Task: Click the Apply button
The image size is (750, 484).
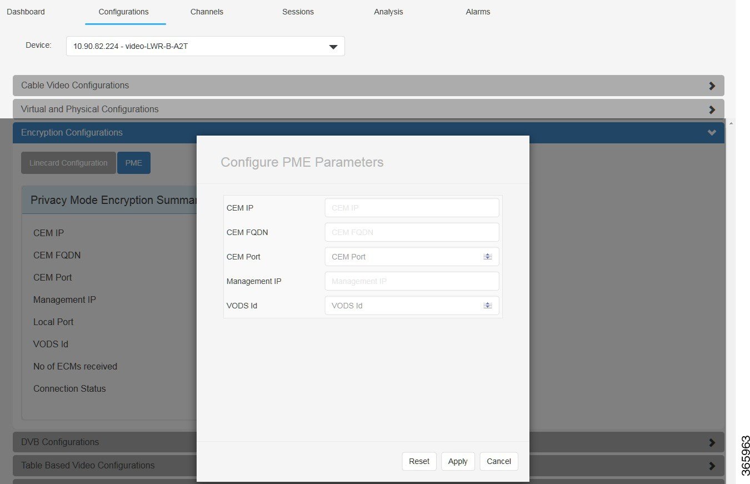Action: tap(457, 461)
